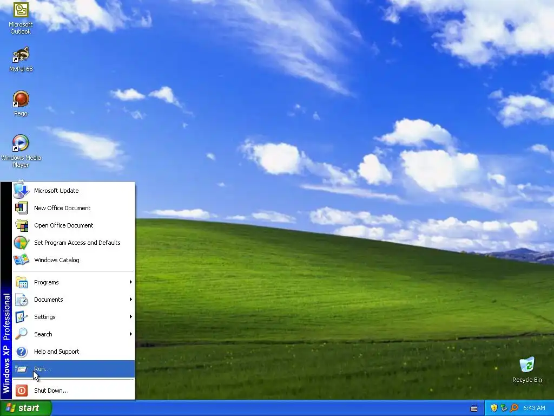Image resolution: width=554 pixels, height=416 pixels.
Task: Click the orange magnifier tray icon
Action: 514,408
